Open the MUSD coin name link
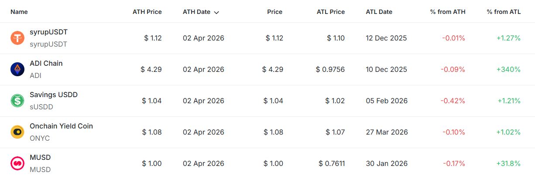 pyautogui.click(x=40, y=157)
